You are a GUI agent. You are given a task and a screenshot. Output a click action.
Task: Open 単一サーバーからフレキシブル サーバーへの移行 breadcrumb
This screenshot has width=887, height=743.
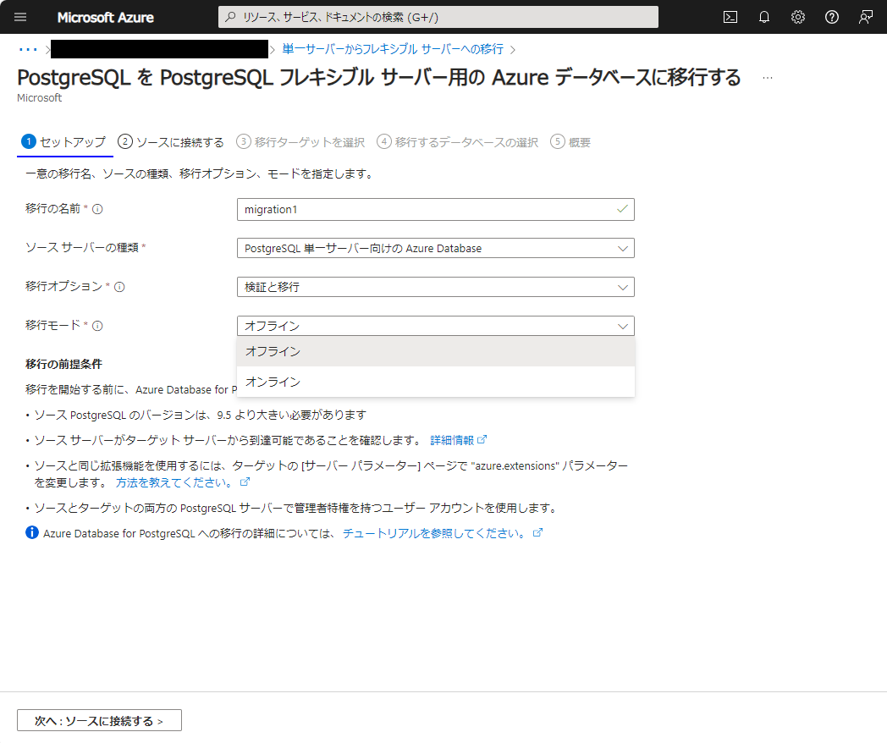tap(393, 49)
